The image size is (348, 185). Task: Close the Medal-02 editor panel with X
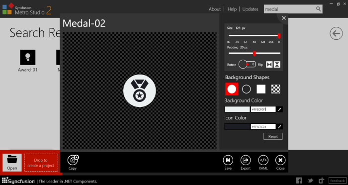(x=284, y=18)
